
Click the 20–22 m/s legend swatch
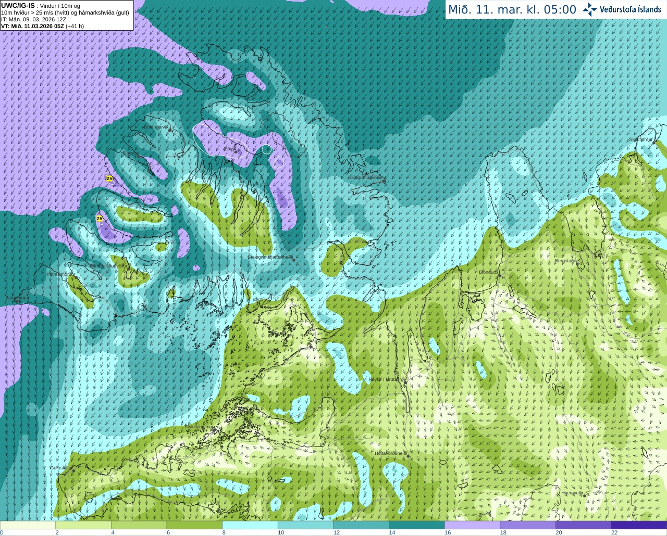(584, 525)
